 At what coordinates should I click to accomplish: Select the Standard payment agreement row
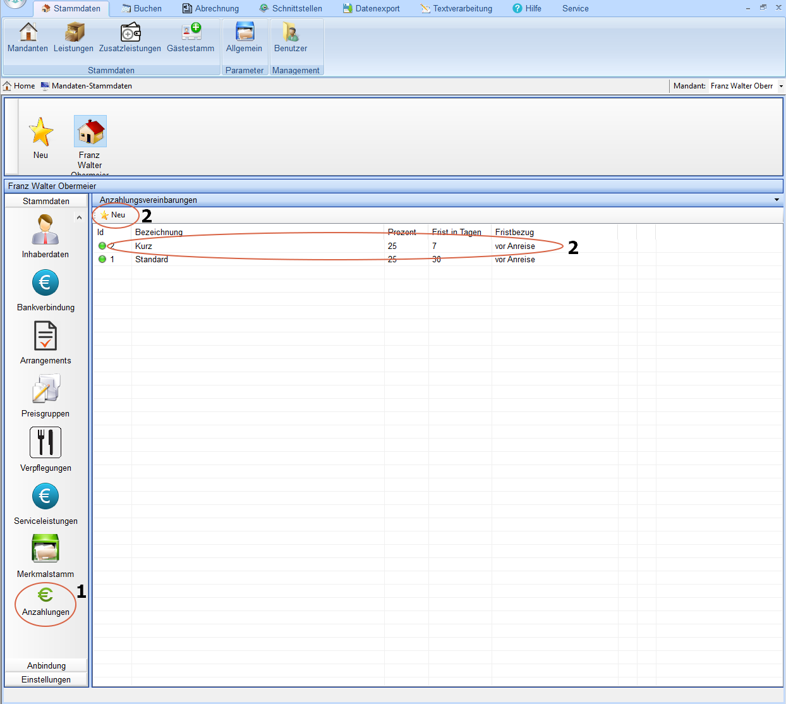pyautogui.click(x=152, y=259)
